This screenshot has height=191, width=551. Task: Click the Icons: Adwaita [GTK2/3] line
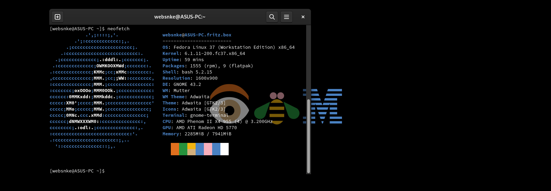point(194,109)
